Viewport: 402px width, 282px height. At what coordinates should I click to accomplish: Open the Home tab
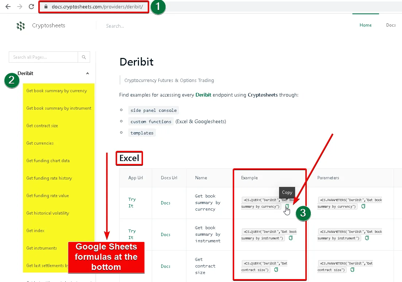(x=365, y=25)
